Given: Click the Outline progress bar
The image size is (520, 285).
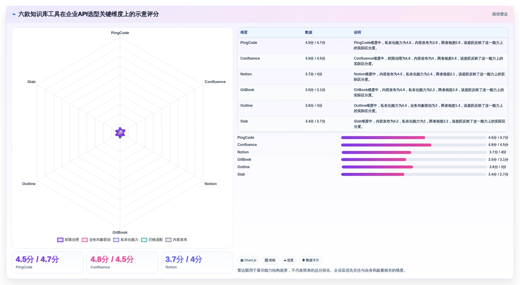Looking at the screenshot, I should (414, 167).
